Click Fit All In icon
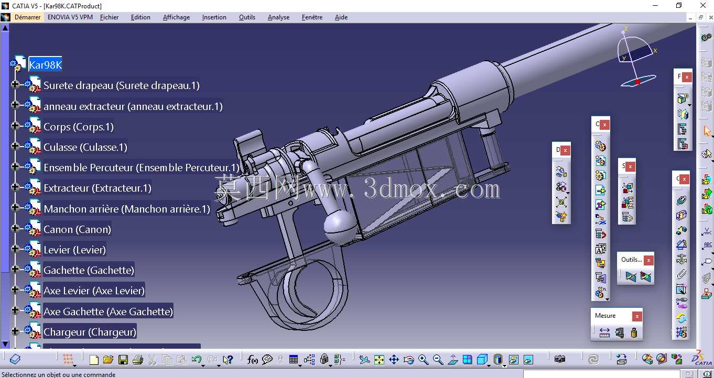714x378 pixels. click(379, 360)
